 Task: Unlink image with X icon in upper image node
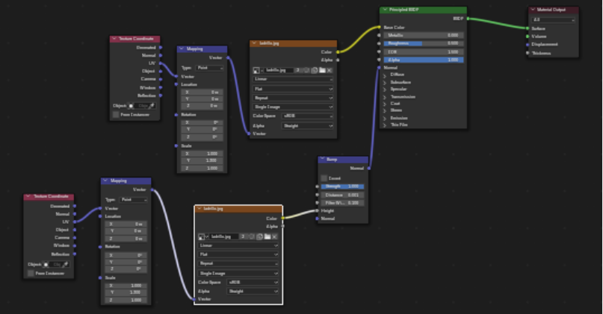330,69
